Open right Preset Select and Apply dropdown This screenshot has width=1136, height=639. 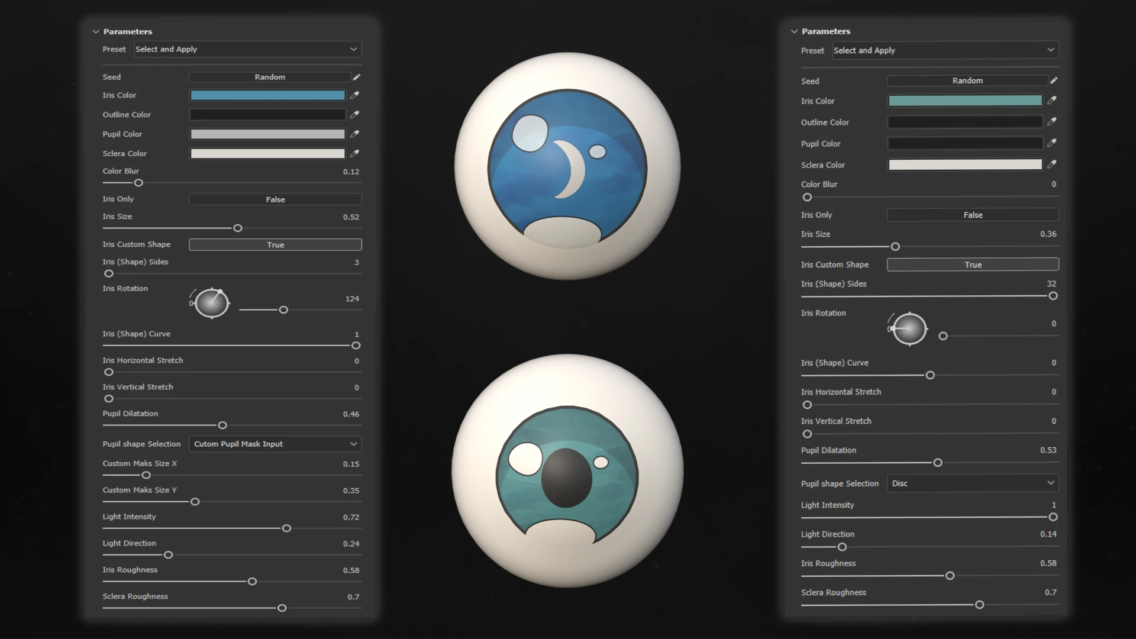pos(945,50)
